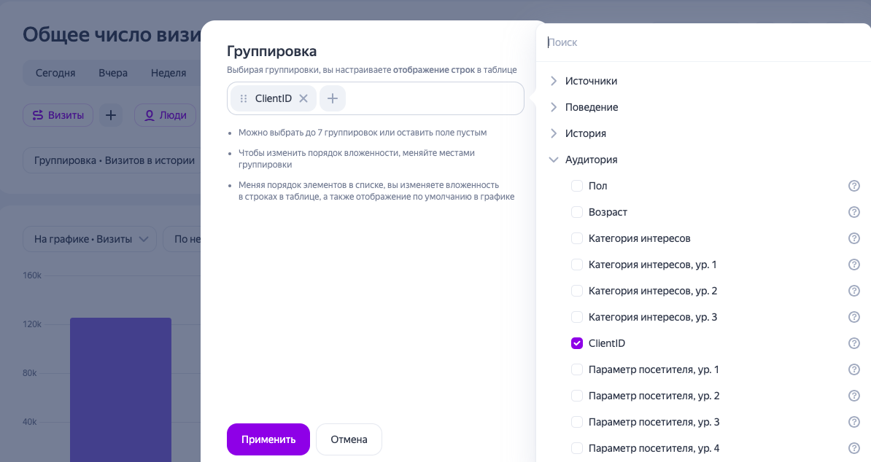Enable the Возраст checkbox

577,212
